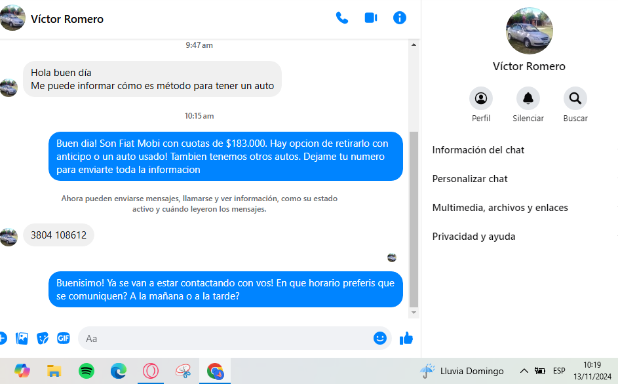Click the "Hola buen día" message bubble

click(x=152, y=79)
